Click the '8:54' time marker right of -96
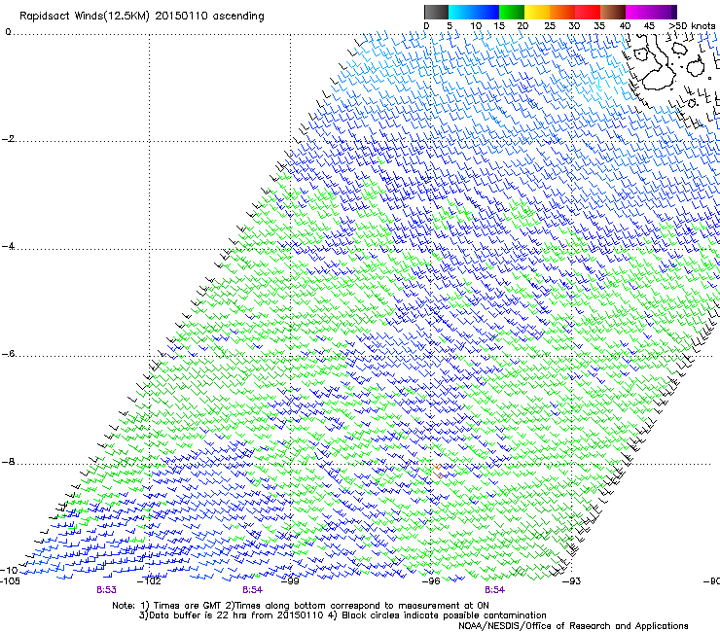720x632 pixels. click(x=494, y=590)
